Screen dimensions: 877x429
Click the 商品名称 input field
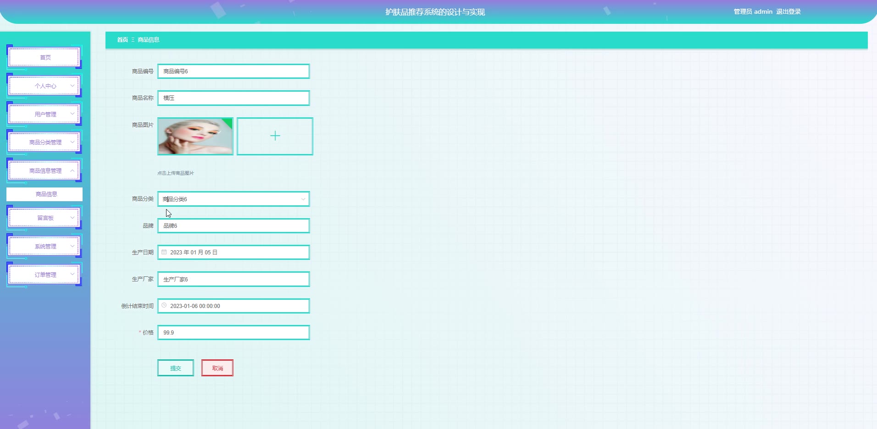[233, 98]
